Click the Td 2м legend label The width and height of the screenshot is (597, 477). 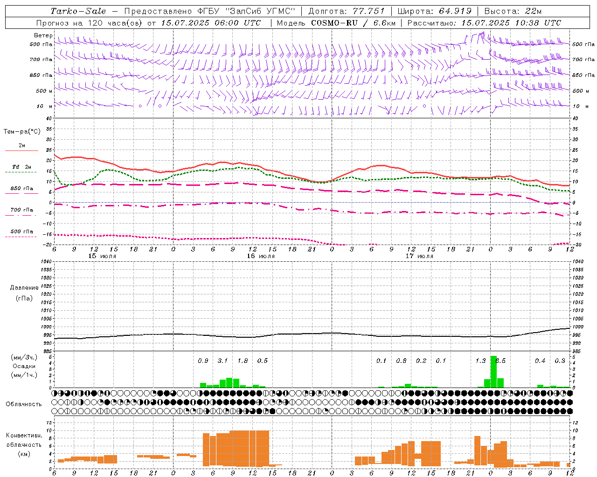pos(21,166)
